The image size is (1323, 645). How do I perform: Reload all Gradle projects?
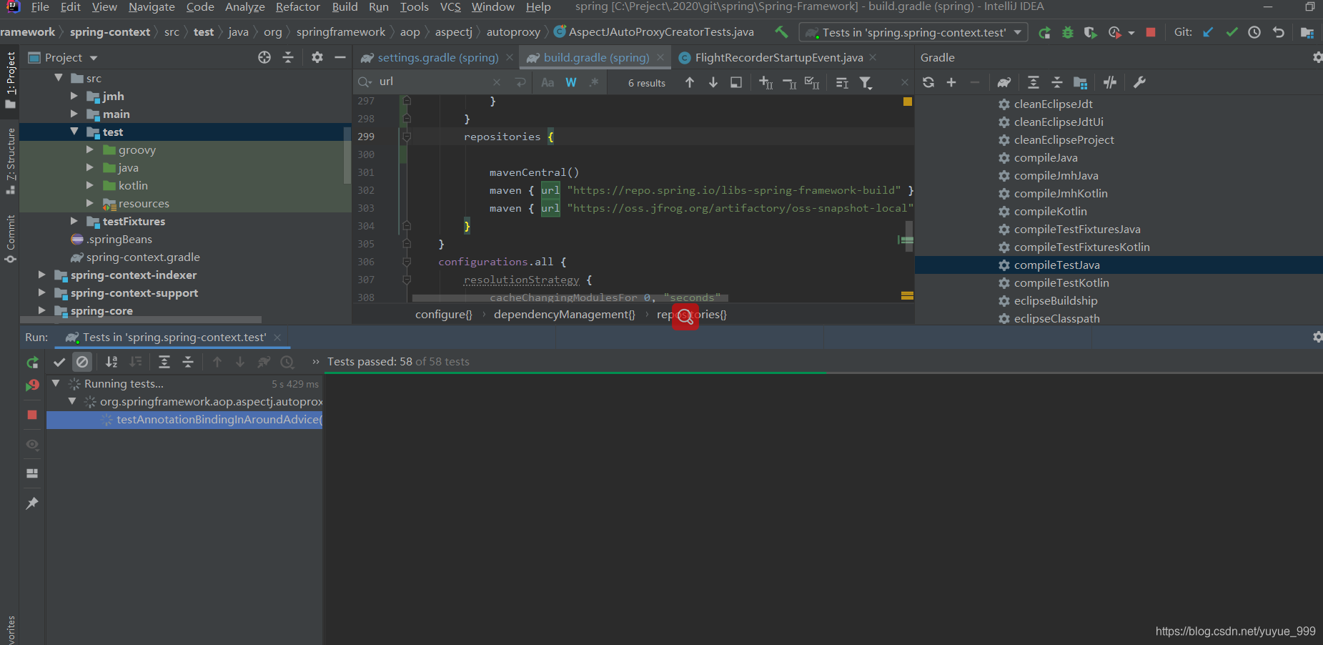point(928,82)
